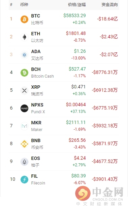Open the yellow BNB coin icon
Viewport: 128px width, 210px height.
tap(24, 144)
